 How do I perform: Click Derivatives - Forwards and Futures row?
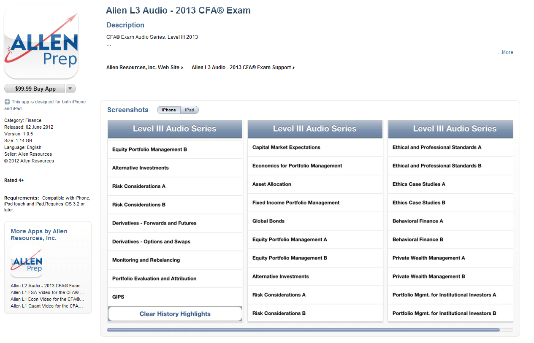point(175,223)
